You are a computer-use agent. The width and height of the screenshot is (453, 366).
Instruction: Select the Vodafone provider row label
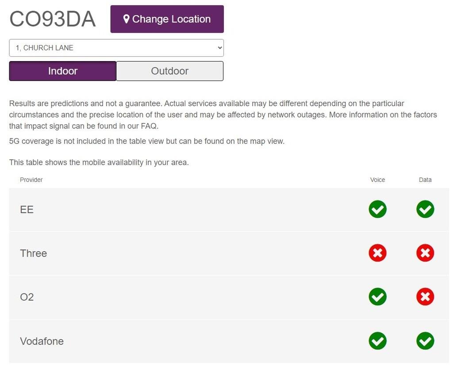tap(42, 341)
